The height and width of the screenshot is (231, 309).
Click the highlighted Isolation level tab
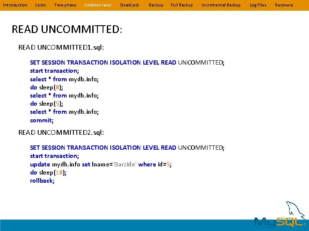point(98,5)
